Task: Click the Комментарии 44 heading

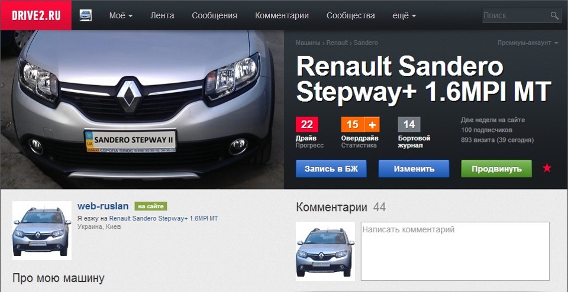Action: (341, 207)
